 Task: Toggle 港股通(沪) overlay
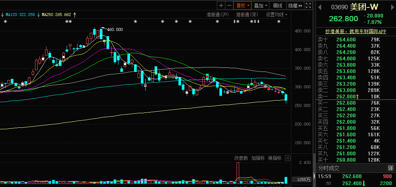coord(218,15)
